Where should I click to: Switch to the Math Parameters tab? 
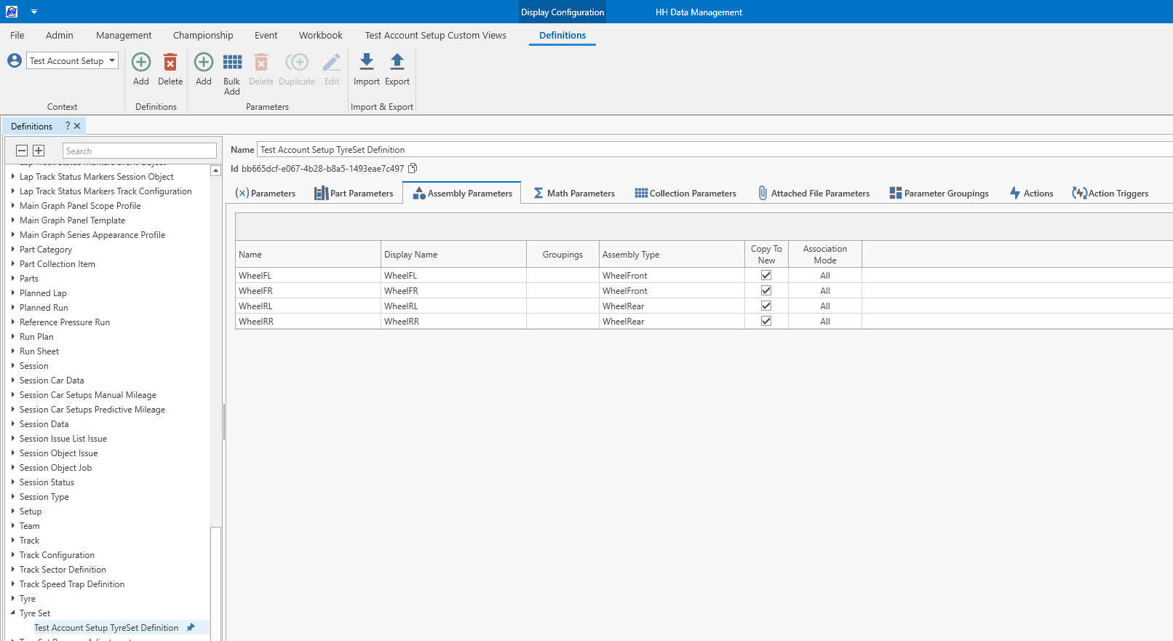(x=574, y=194)
